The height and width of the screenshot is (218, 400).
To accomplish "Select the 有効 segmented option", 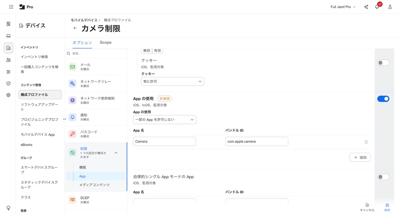I will (158, 50).
